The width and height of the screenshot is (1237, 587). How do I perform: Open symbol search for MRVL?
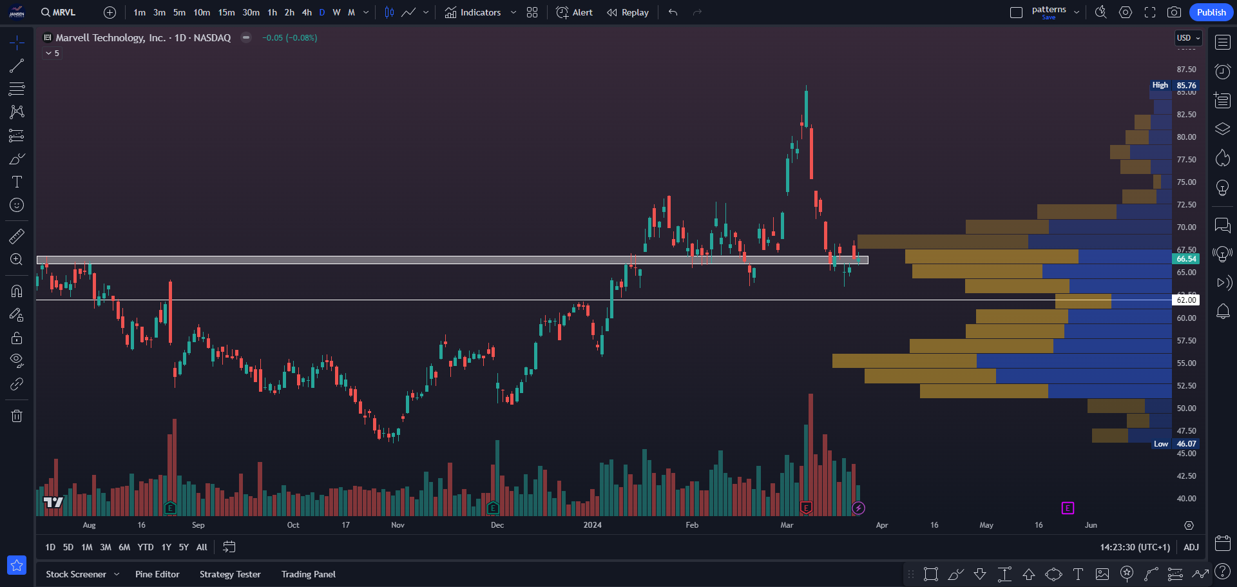coord(58,12)
